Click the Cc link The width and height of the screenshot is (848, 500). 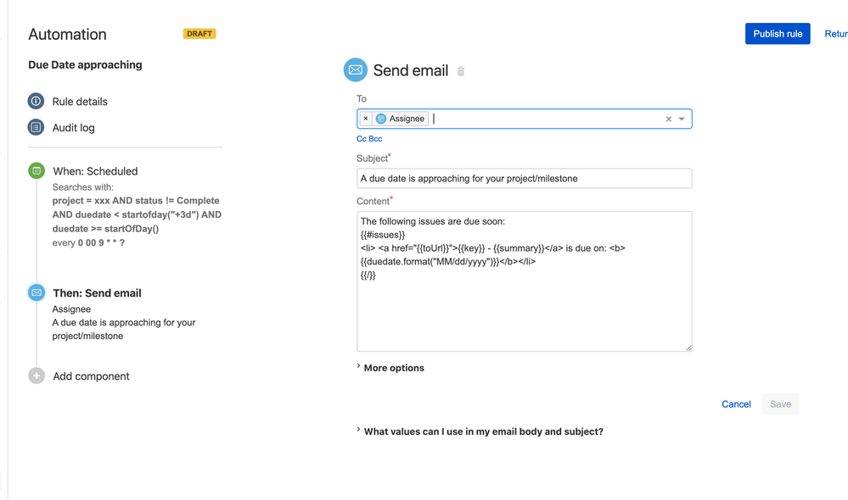pos(362,139)
